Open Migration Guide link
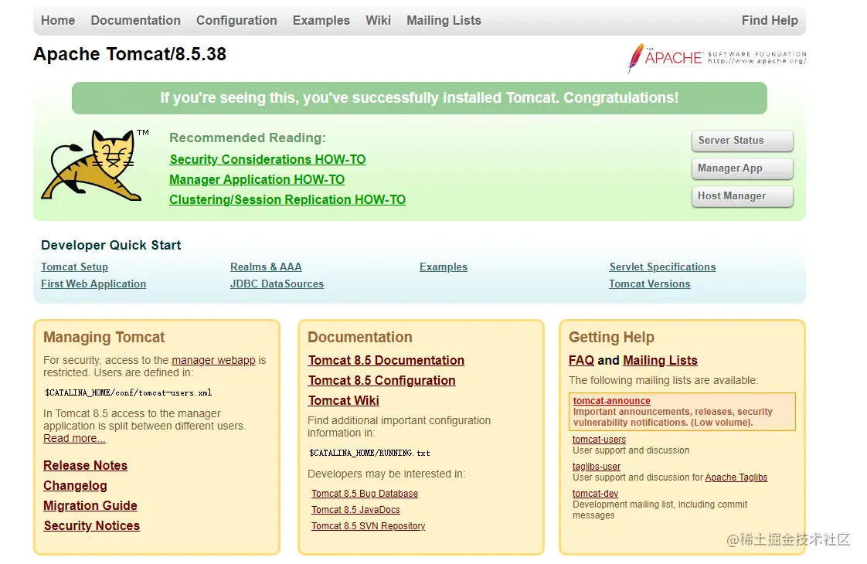The height and width of the screenshot is (564, 867). click(90, 505)
